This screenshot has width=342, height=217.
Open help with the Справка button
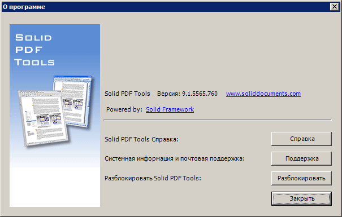301,139
